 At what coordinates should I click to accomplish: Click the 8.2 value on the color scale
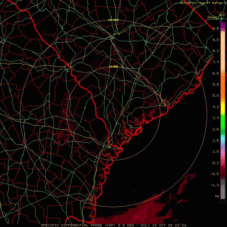click(x=216, y=51)
